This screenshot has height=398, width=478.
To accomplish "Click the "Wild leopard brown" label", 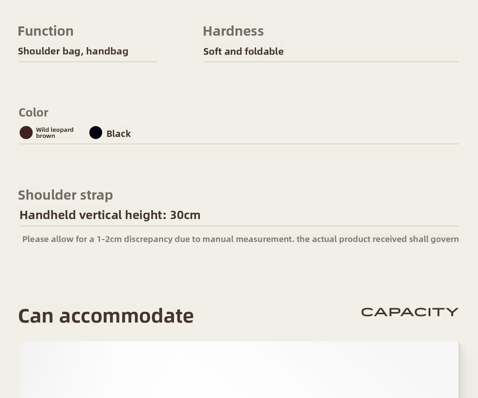I will tap(54, 133).
